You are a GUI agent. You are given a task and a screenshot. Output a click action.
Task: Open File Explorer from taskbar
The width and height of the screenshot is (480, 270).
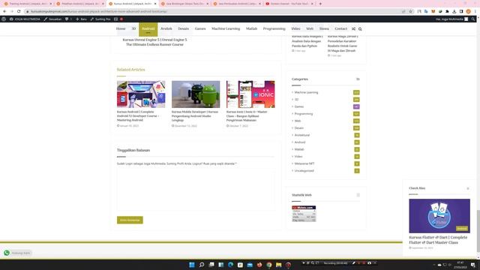[x=278, y=265]
